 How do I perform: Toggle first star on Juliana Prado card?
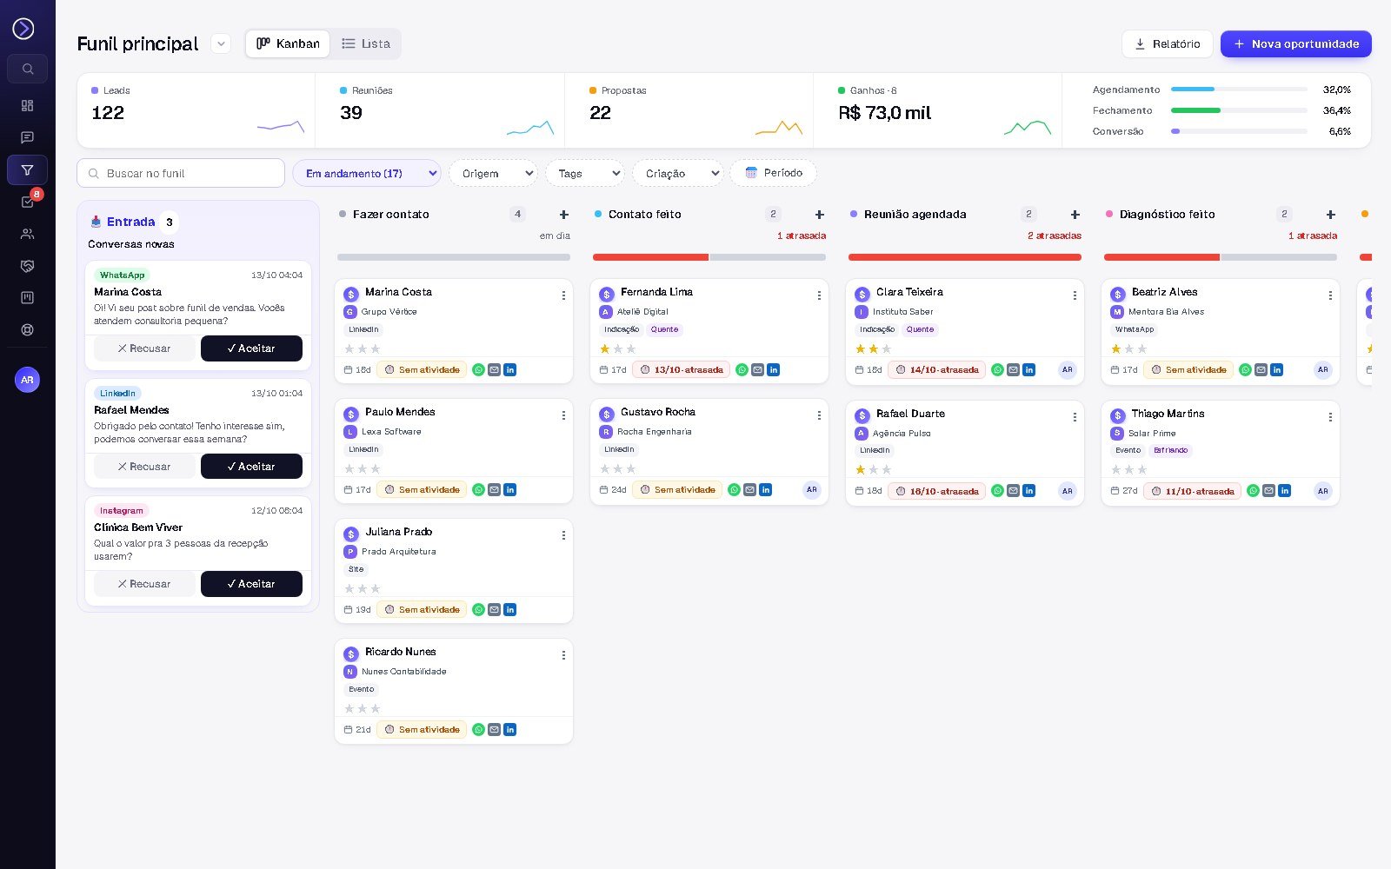349,588
